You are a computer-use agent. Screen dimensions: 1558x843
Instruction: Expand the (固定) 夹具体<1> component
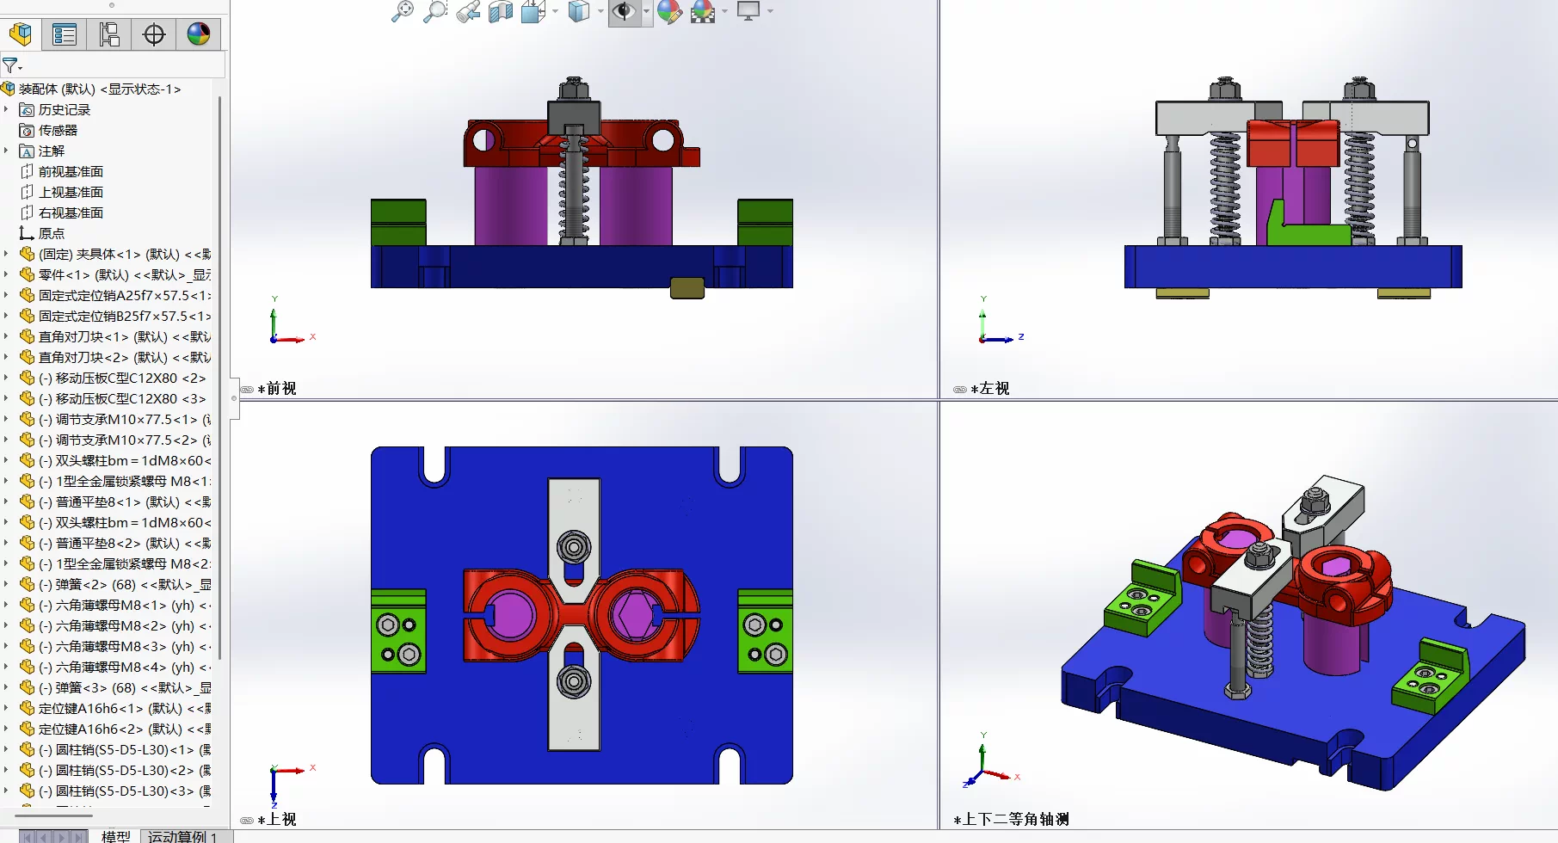[6, 254]
